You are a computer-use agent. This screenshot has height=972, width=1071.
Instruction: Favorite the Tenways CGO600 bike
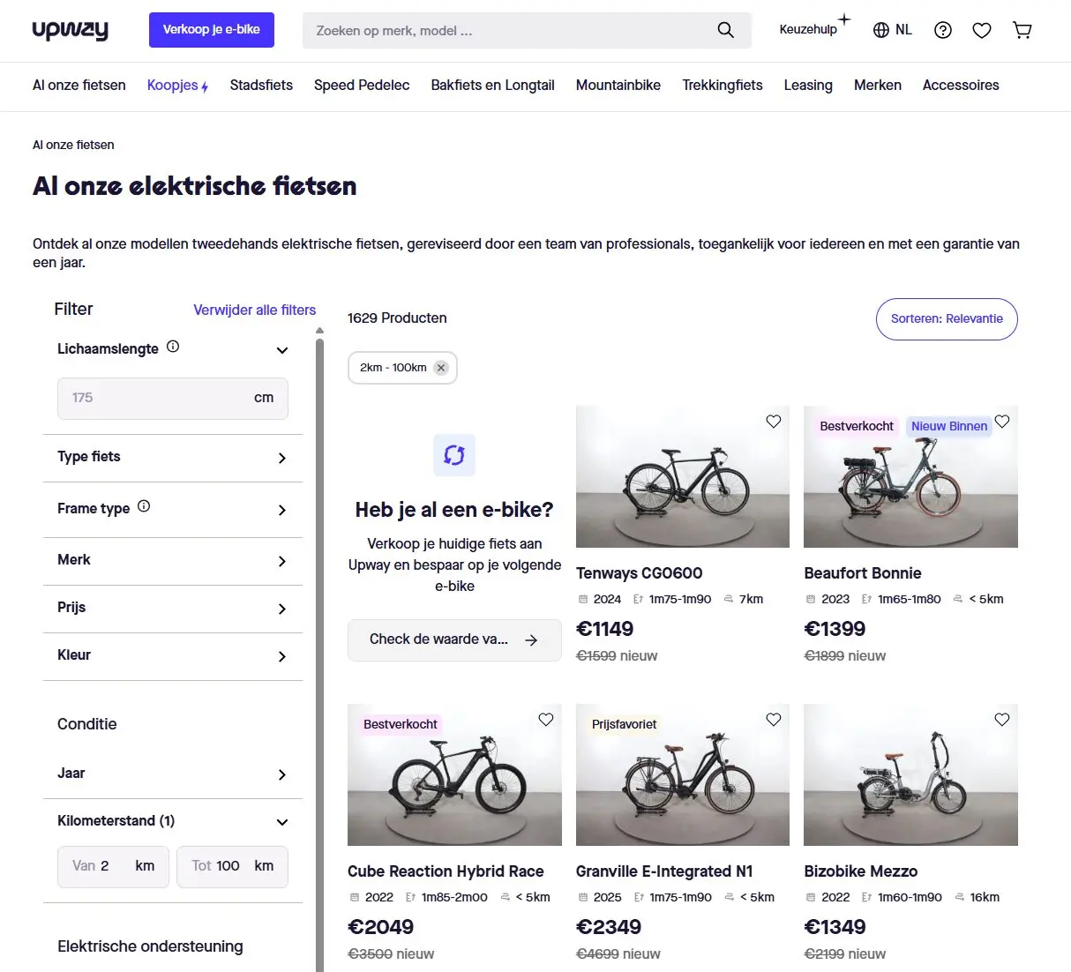click(x=773, y=422)
